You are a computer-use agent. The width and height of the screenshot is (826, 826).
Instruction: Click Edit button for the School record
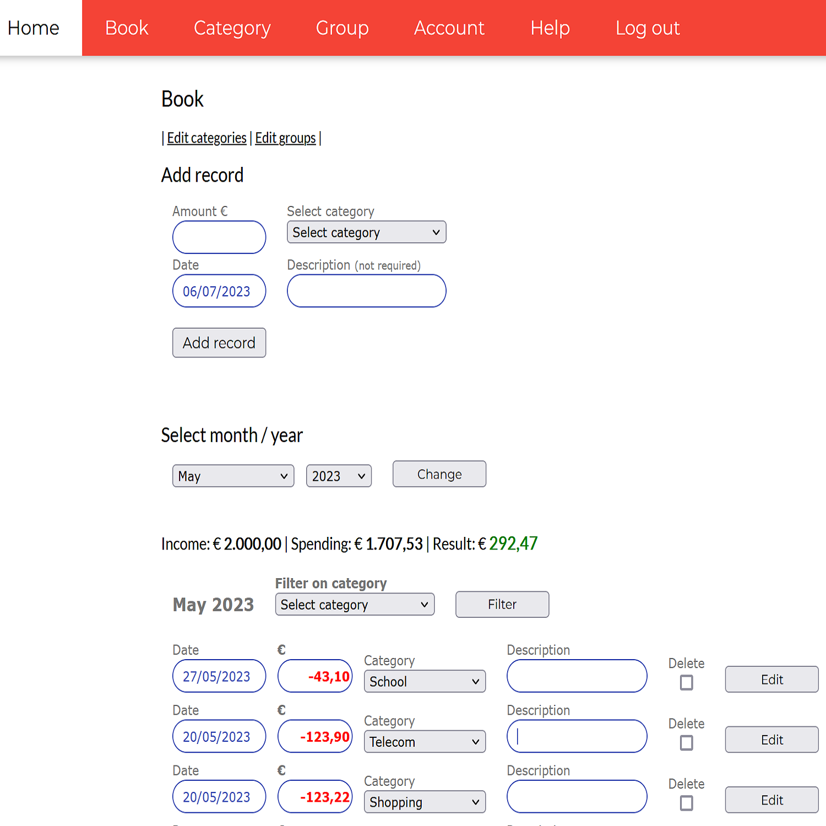point(771,680)
